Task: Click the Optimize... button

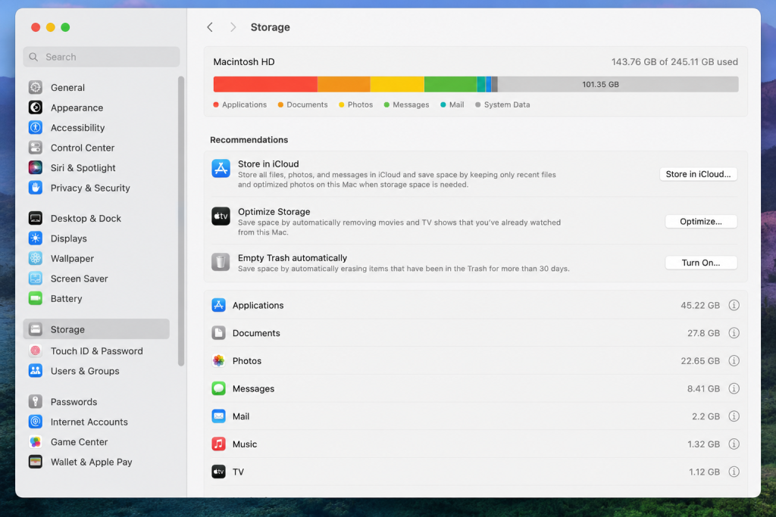Action: [701, 222]
